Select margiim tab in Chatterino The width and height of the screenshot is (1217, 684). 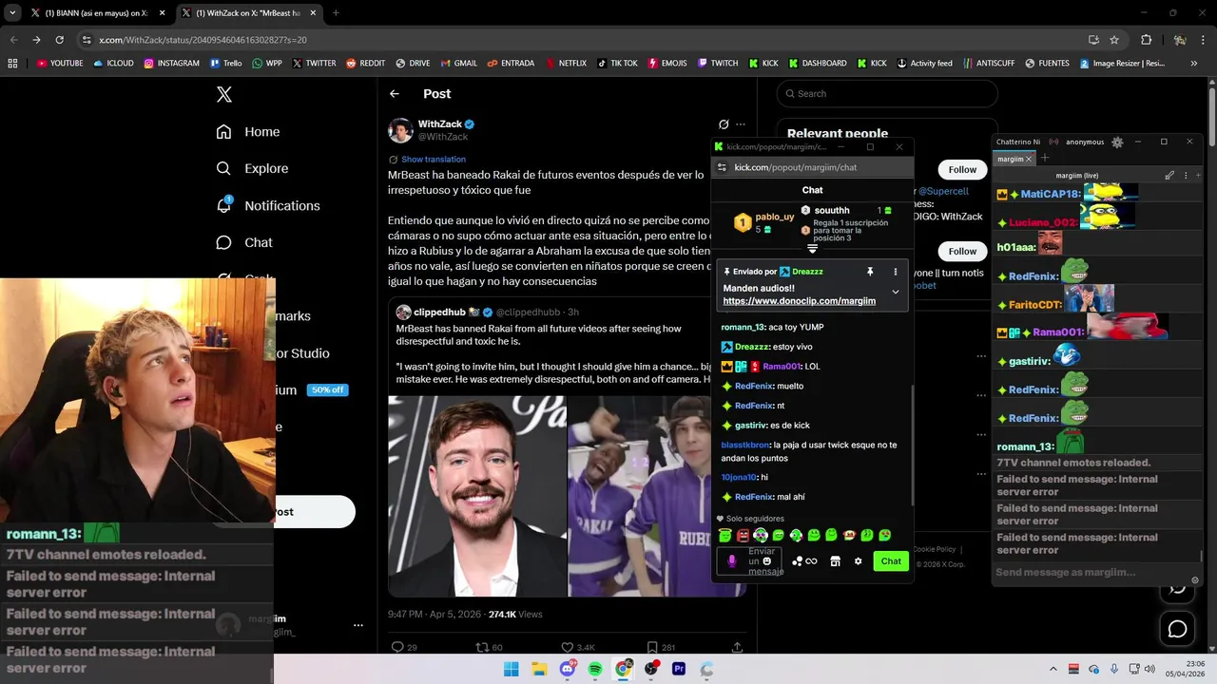[1011, 160]
